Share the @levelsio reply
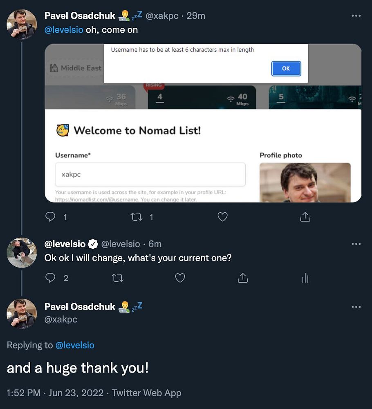 [x=243, y=278]
